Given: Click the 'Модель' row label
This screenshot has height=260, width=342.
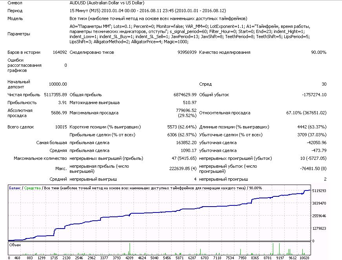Looking at the screenshot, I should [x=15, y=18].
